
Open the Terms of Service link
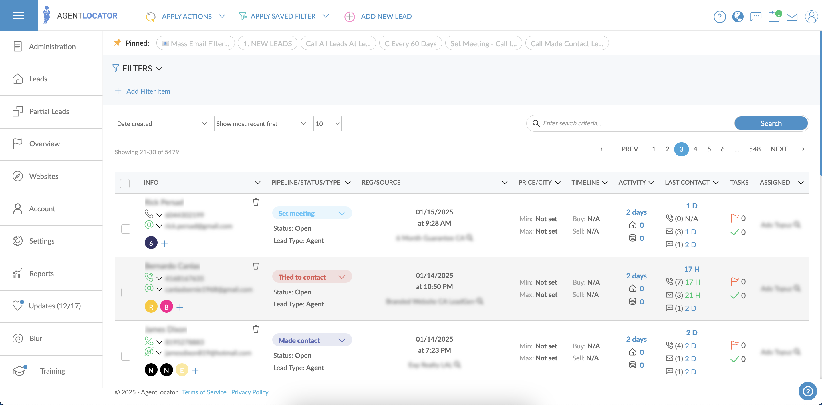pyautogui.click(x=204, y=392)
